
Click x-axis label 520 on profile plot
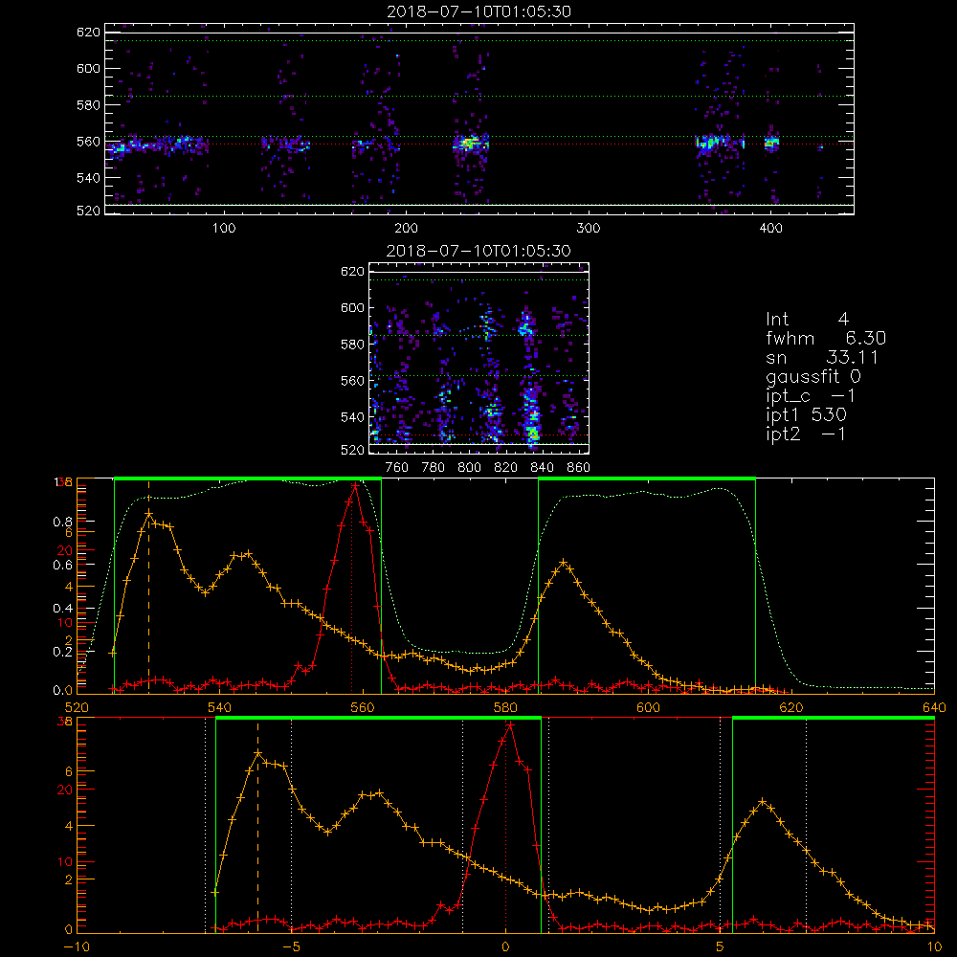(x=77, y=708)
